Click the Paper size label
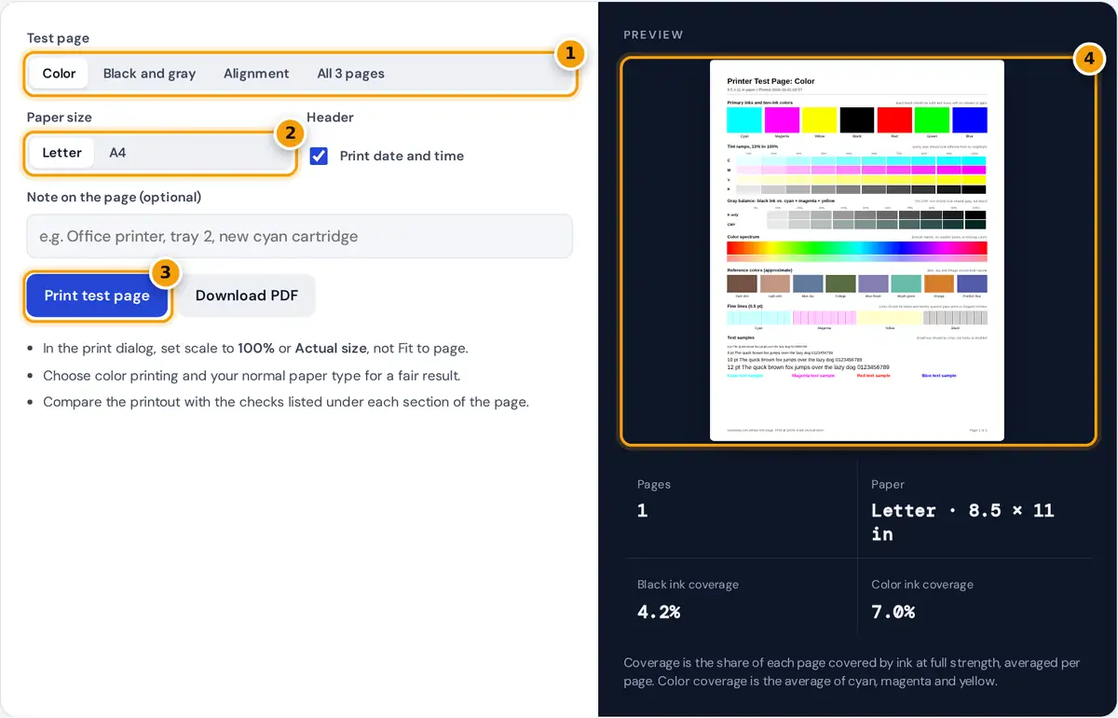Image resolution: width=1118 pixels, height=718 pixels. tap(59, 117)
